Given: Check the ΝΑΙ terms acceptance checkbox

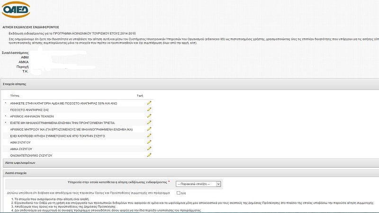Looking at the screenshot, I should pyautogui.click(x=178, y=193).
